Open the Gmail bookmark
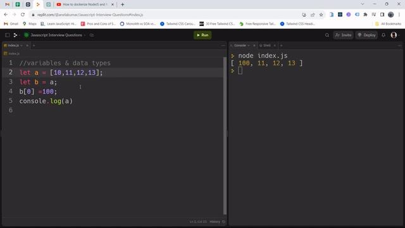 pos(11,24)
